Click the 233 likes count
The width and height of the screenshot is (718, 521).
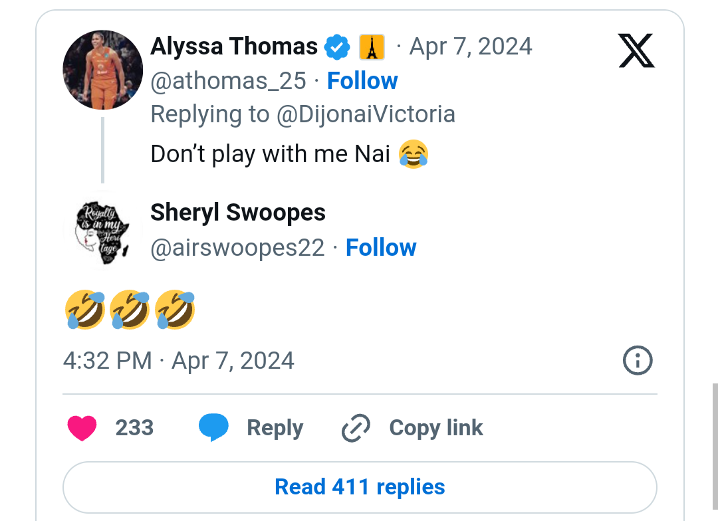[x=134, y=428]
